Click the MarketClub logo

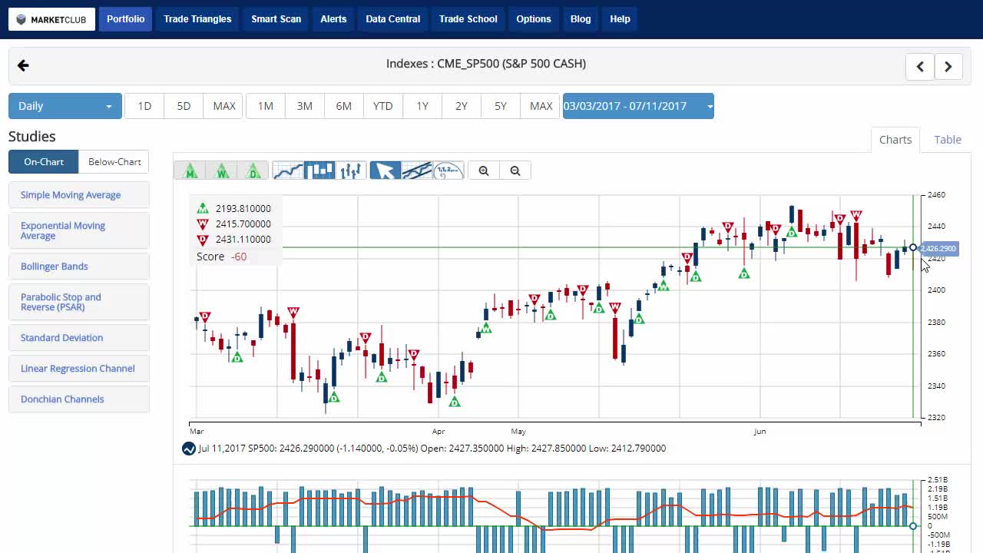point(51,19)
